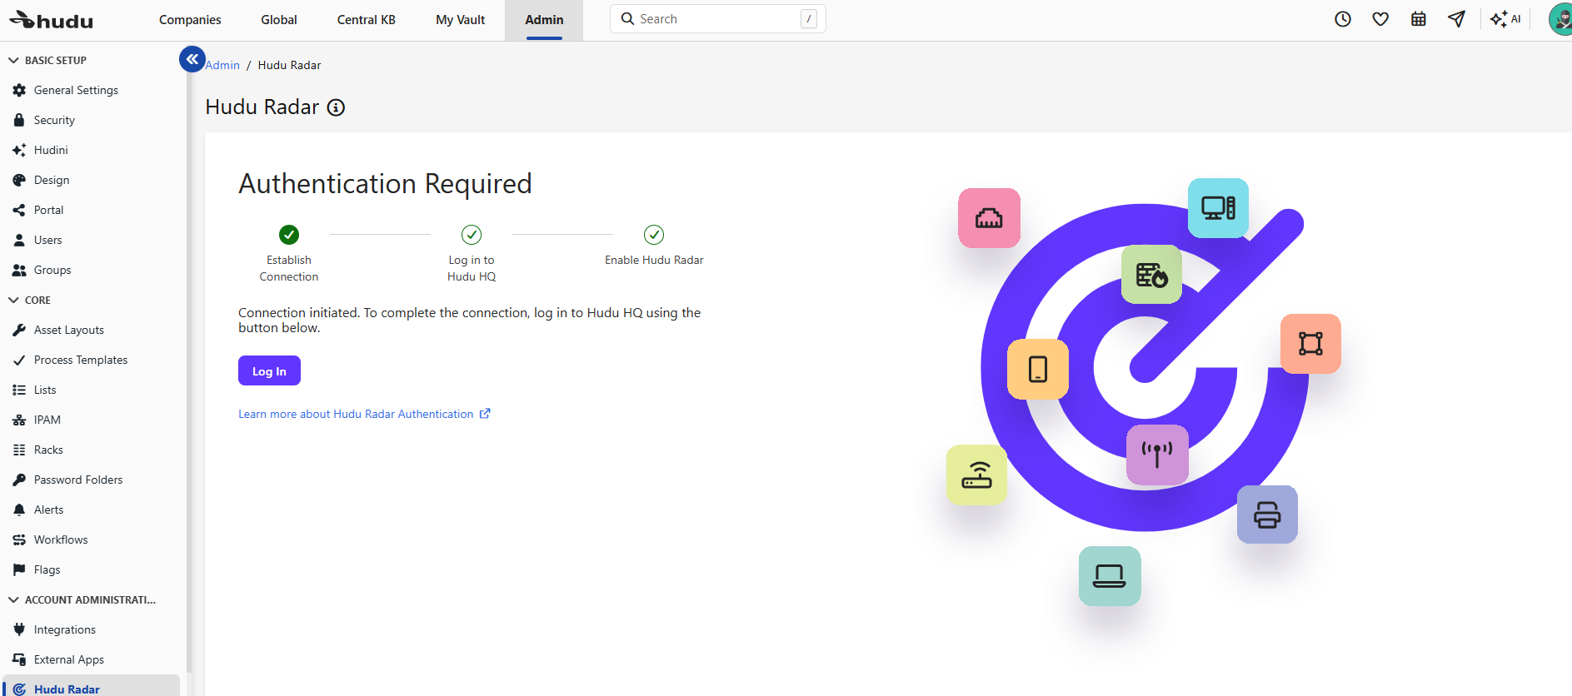This screenshot has height=696, width=1572.
Task: Open the user avatar menu
Action: (1560, 19)
